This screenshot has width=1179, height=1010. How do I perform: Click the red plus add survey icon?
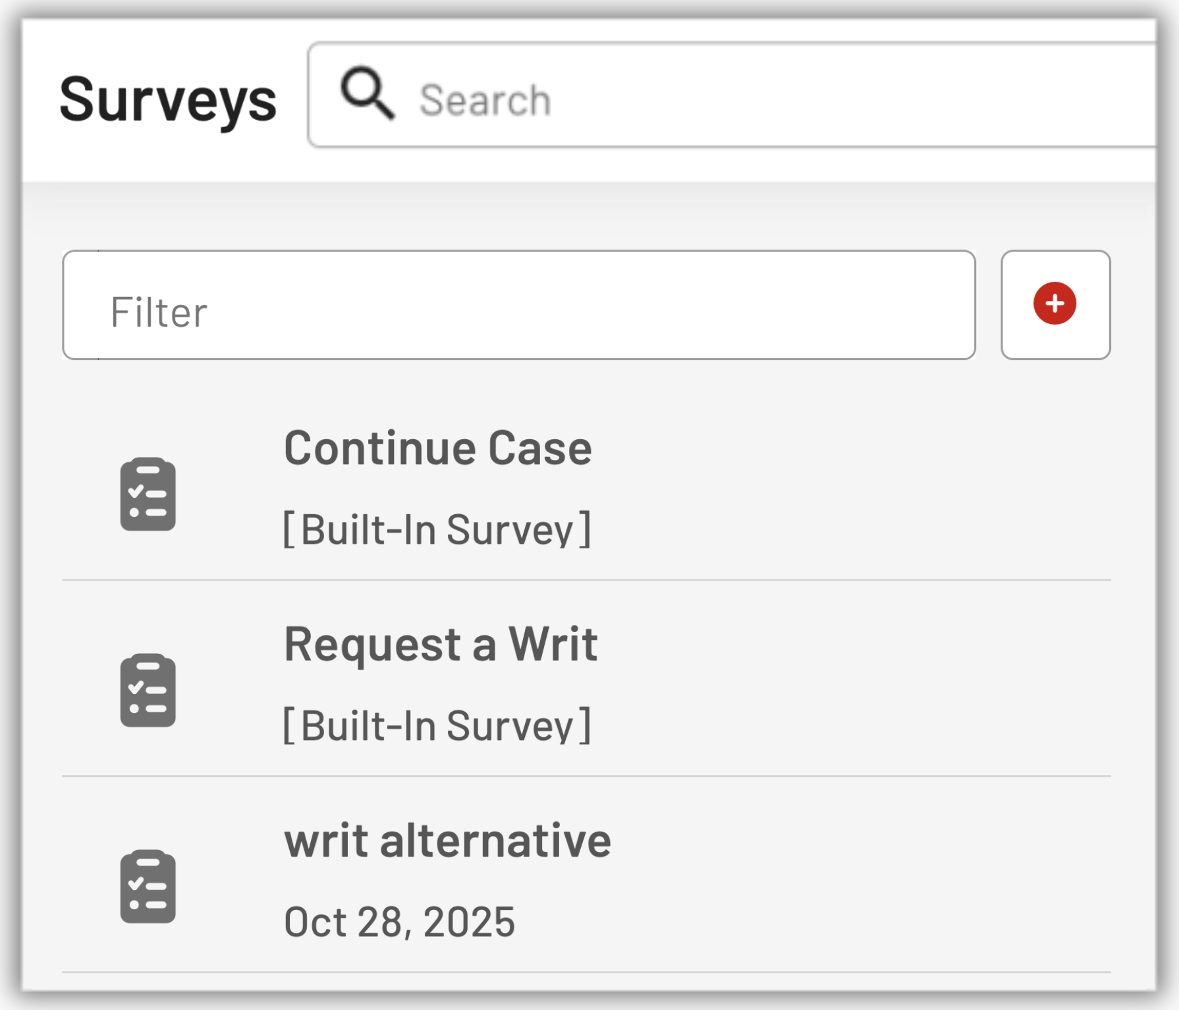[1055, 304]
